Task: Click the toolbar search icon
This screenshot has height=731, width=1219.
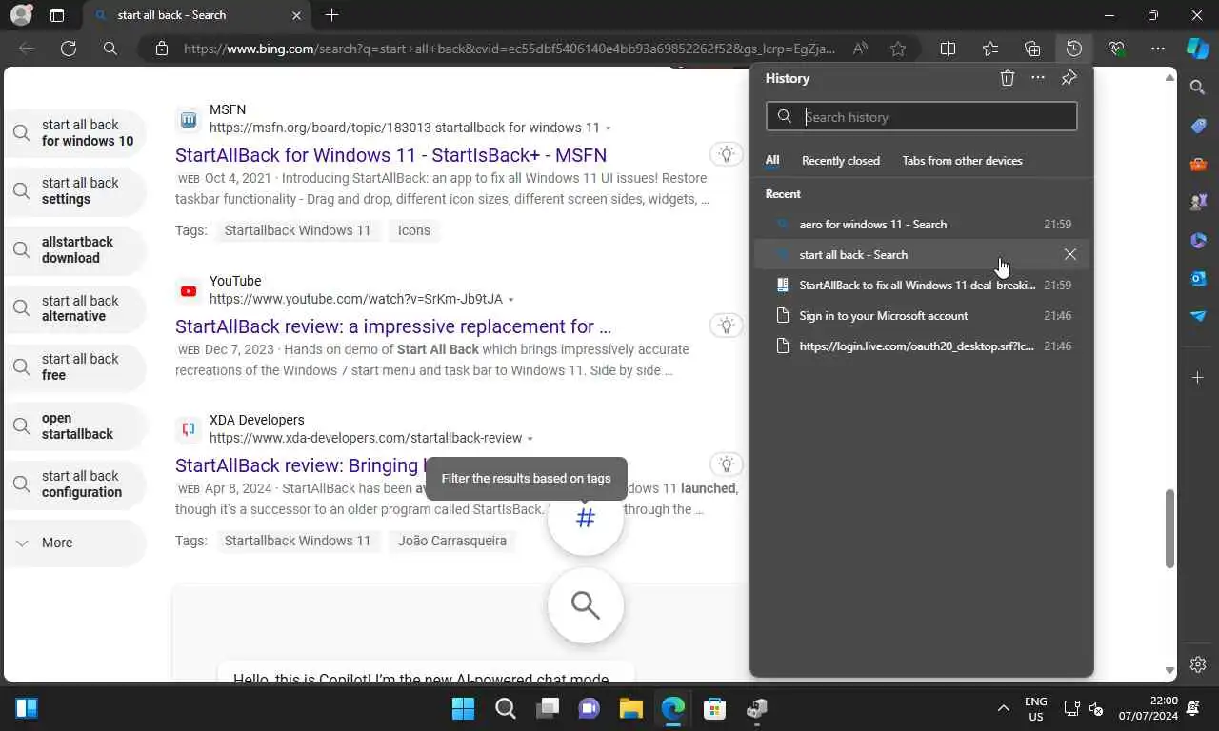Action: click(110, 49)
